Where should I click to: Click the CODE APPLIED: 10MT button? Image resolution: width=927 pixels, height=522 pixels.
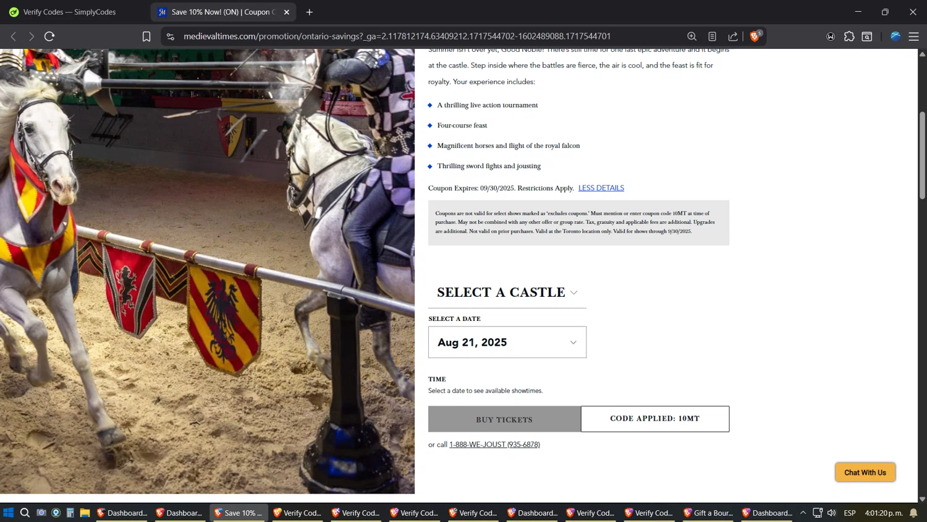coord(655,419)
